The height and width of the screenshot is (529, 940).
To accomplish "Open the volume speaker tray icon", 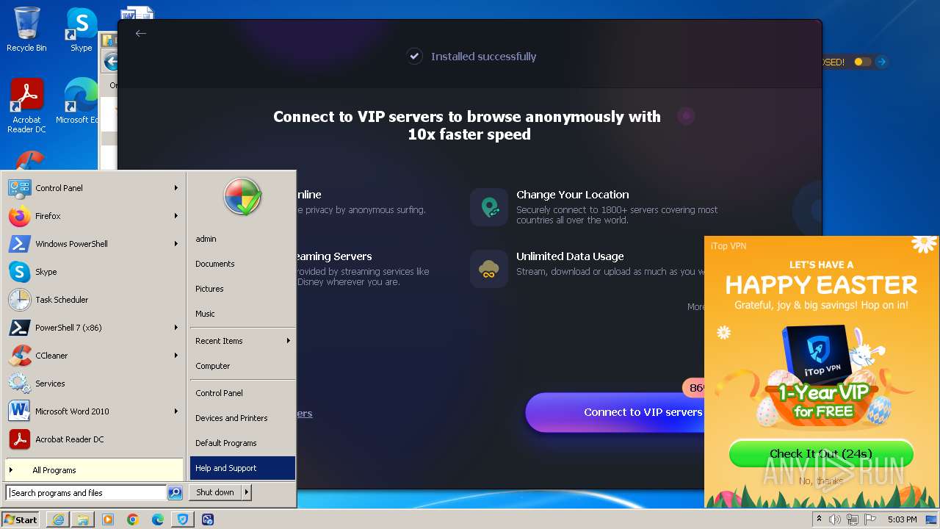I will (x=835, y=519).
